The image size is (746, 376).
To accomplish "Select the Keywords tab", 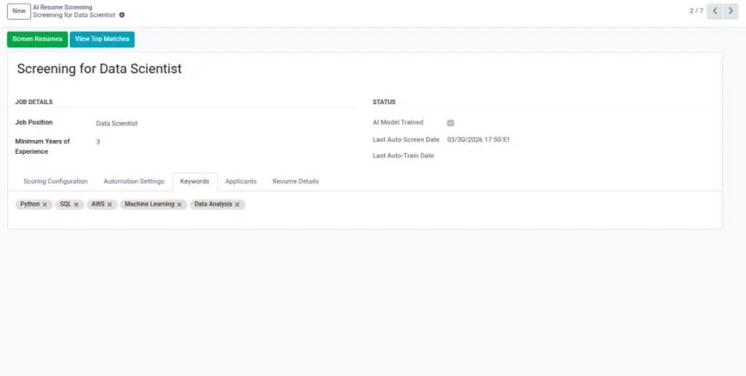I will click(195, 181).
